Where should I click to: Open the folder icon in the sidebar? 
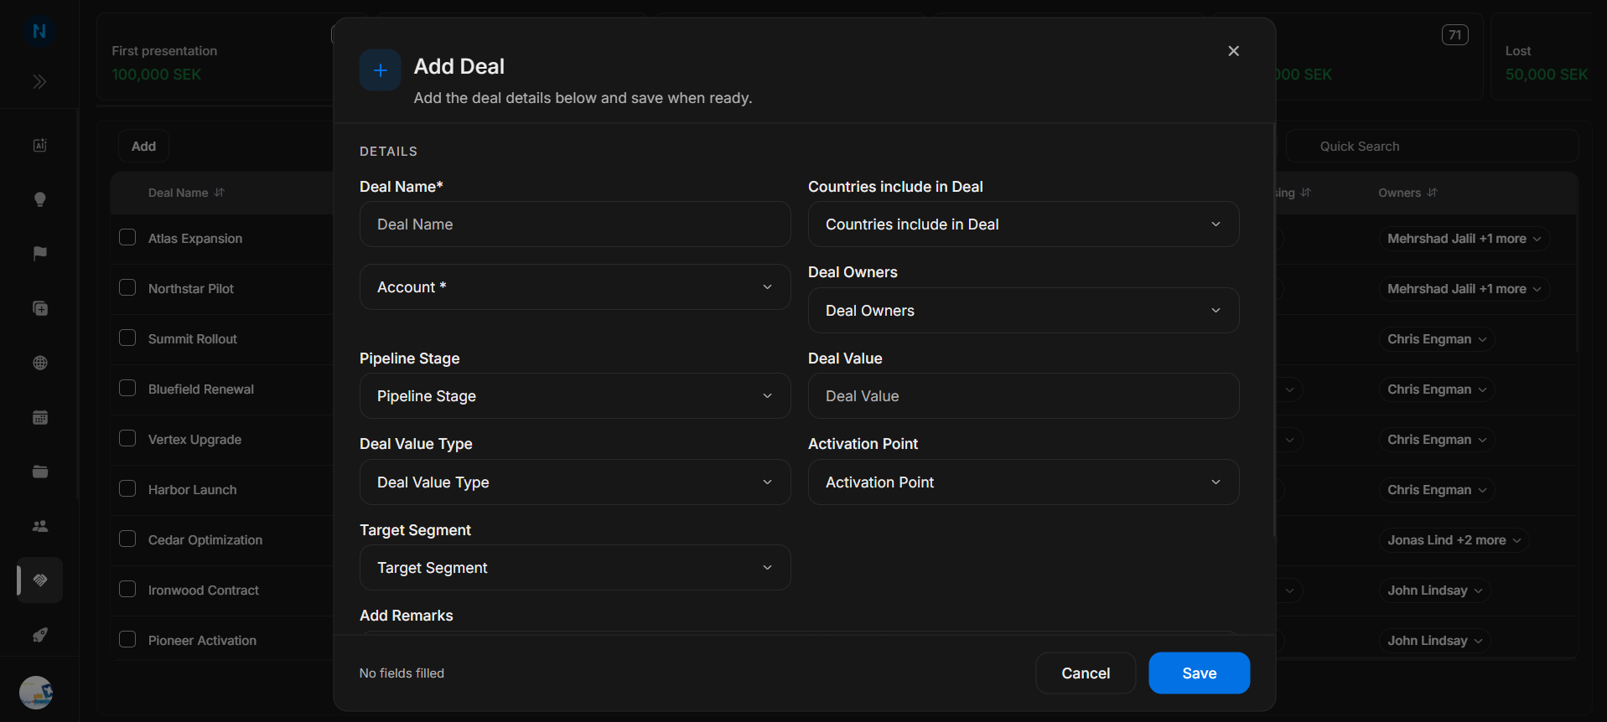pyautogui.click(x=39, y=472)
